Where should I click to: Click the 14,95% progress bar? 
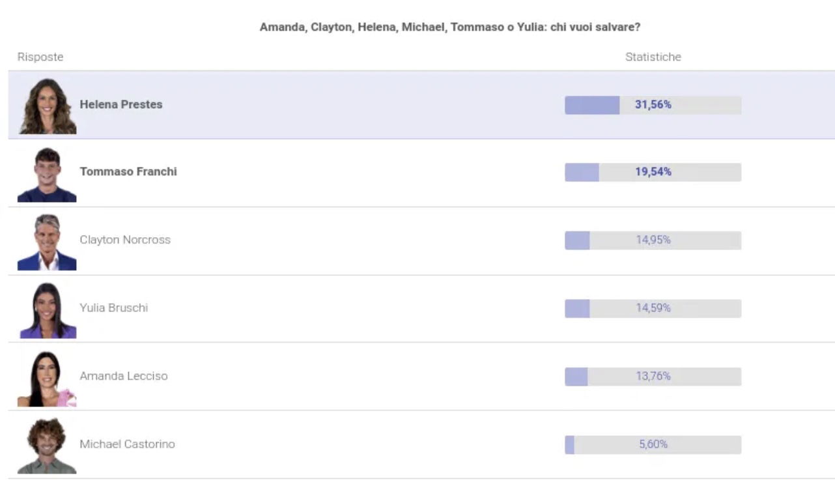point(653,240)
